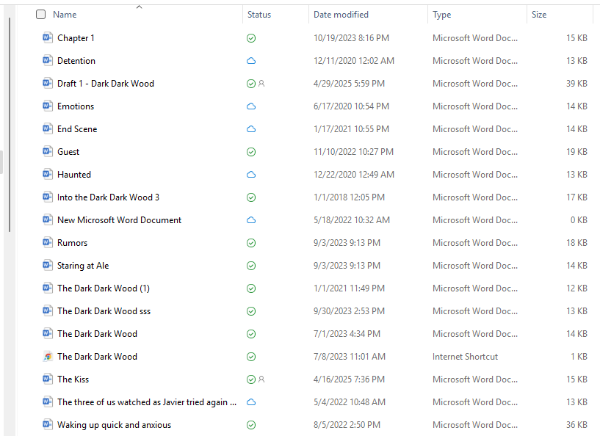This screenshot has width=600, height=436.
Task: Click the shared person icon for The Kiss
Action: pyautogui.click(x=261, y=379)
